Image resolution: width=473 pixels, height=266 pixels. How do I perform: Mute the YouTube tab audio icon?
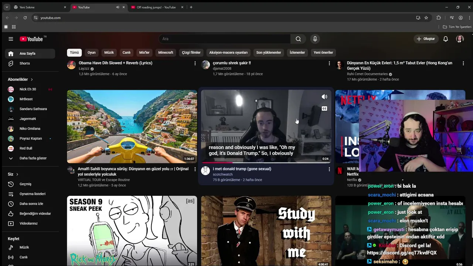(118, 7)
